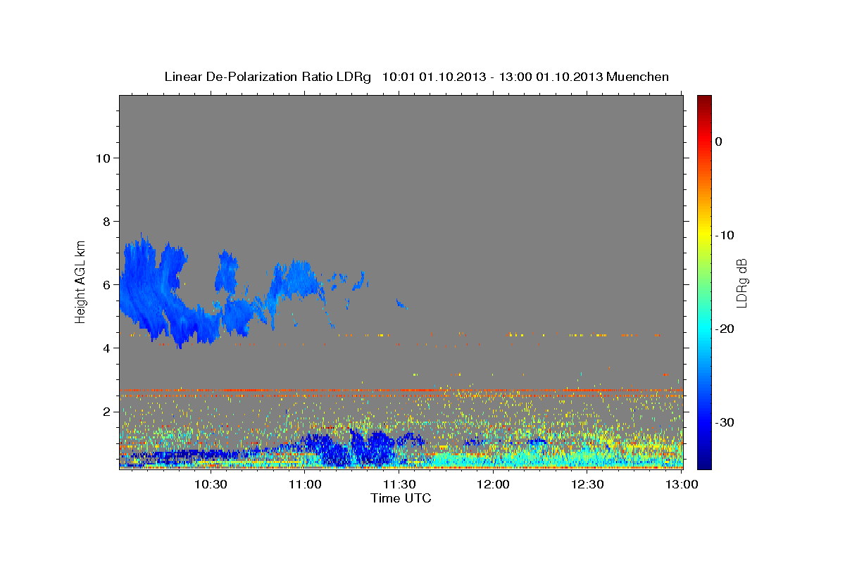Click the 11:00 time tick label
The image size is (845, 563).
(x=304, y=485)
